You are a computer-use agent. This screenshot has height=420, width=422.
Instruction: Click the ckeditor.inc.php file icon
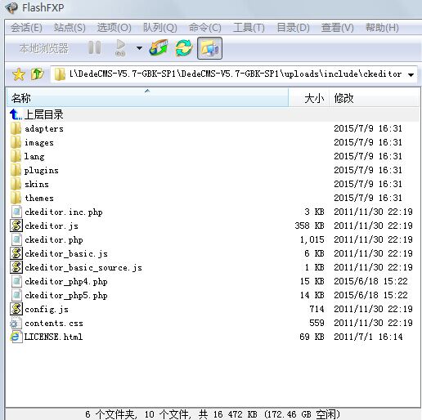coord(16,212)
